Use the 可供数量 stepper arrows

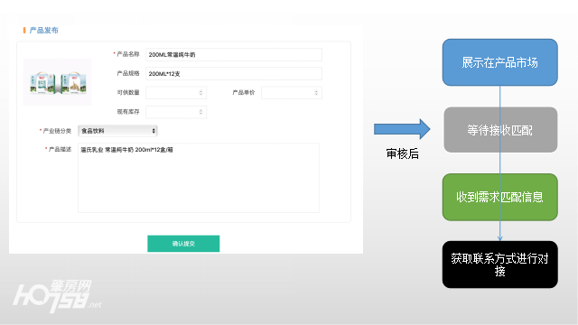[200, 92]
